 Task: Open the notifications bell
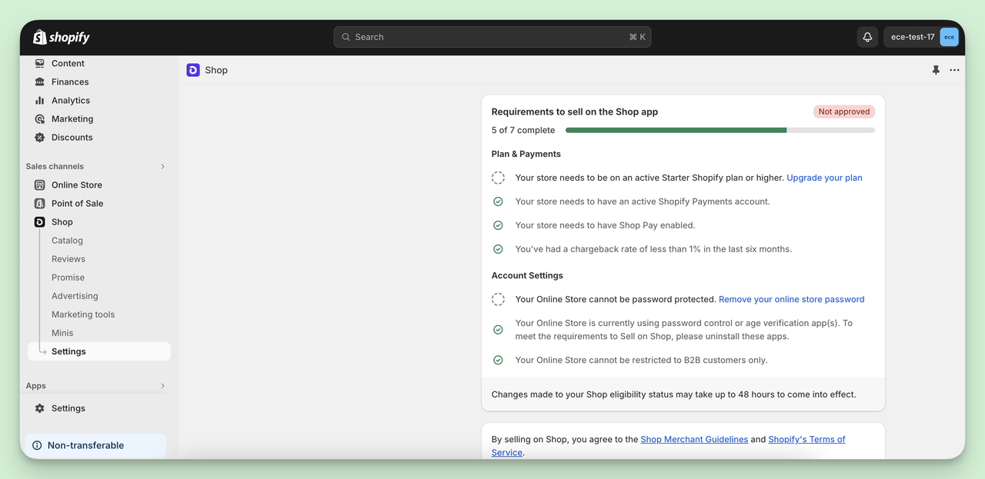(x=867, y=37)
